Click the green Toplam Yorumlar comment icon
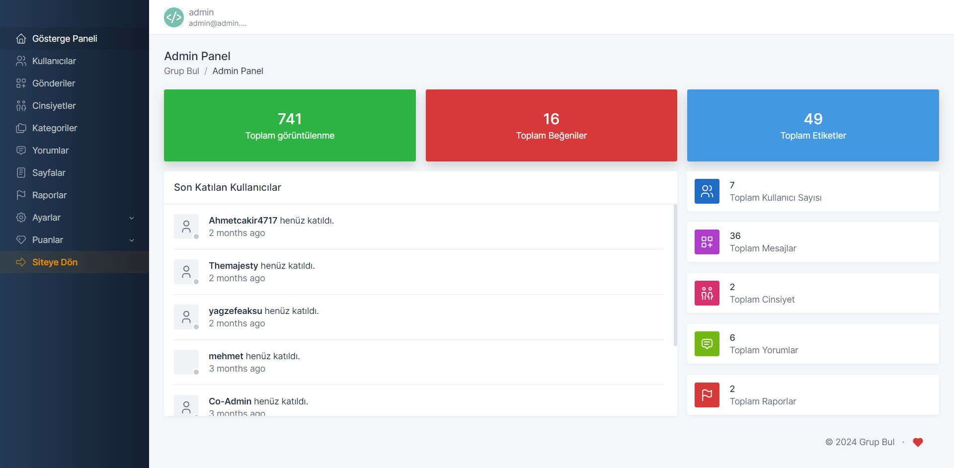 [707, 344]
